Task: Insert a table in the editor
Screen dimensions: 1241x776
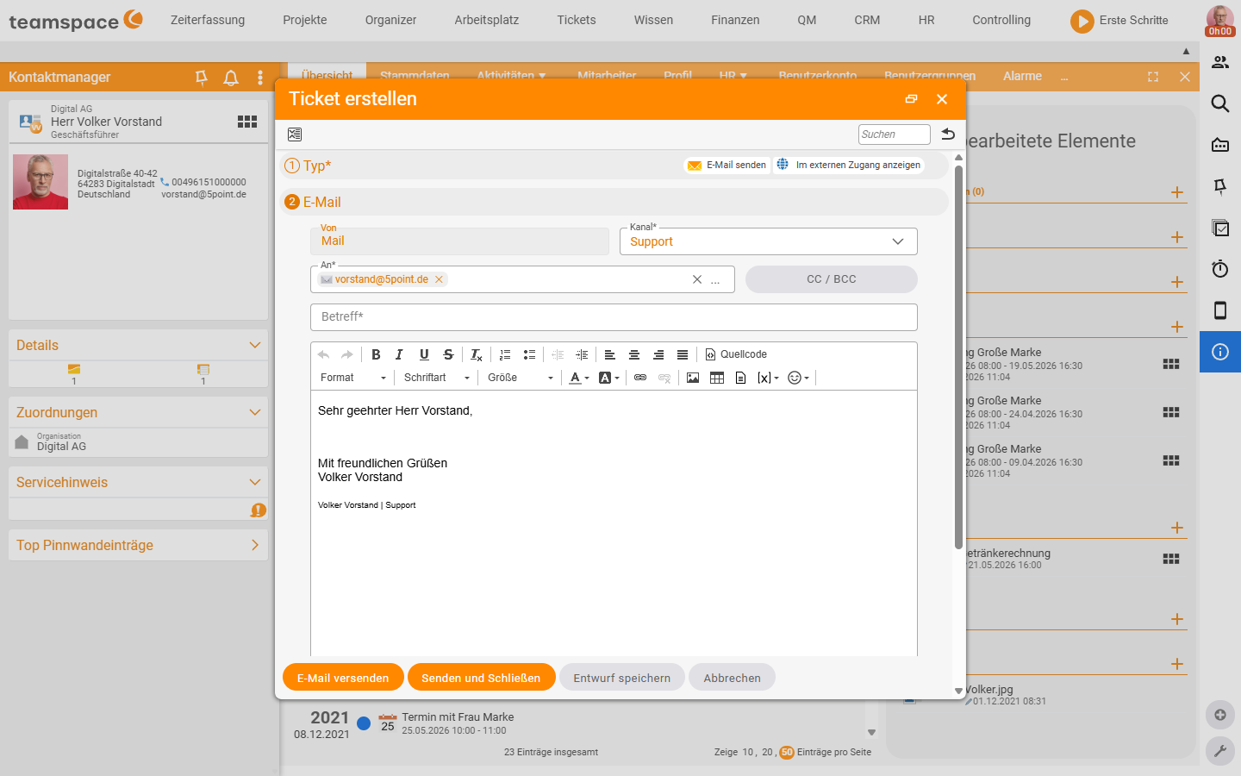Action: point(716,378)
